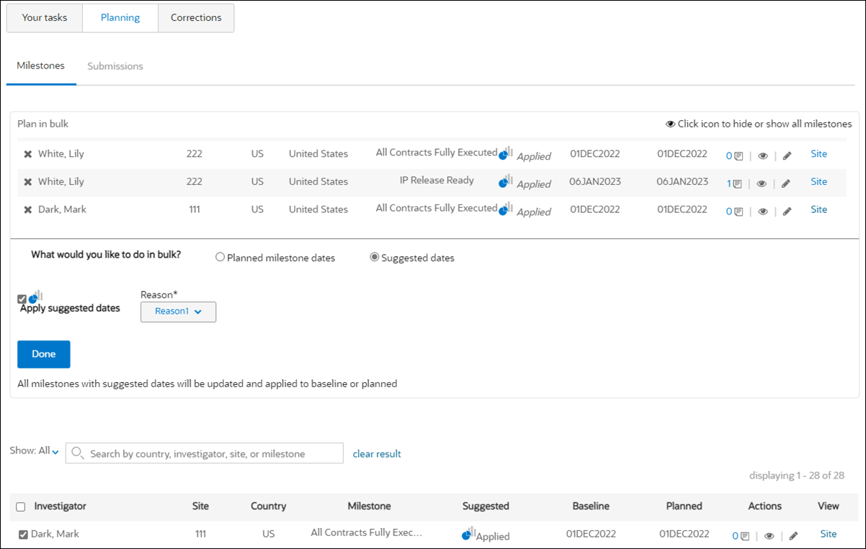Open the Corrections tab
The height and width of the screenshot is (549, 866).
(x=196, y=17)
